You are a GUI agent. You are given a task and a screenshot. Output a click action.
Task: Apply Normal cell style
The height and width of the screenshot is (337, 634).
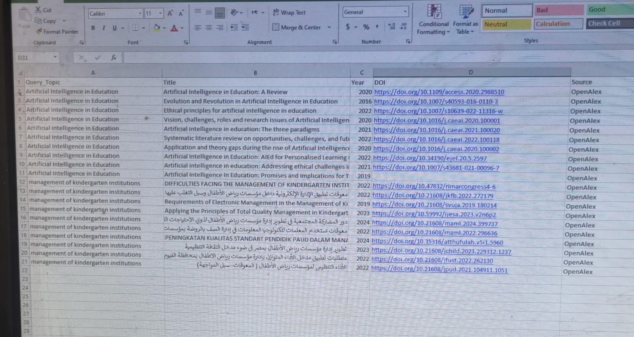point(507,11)
